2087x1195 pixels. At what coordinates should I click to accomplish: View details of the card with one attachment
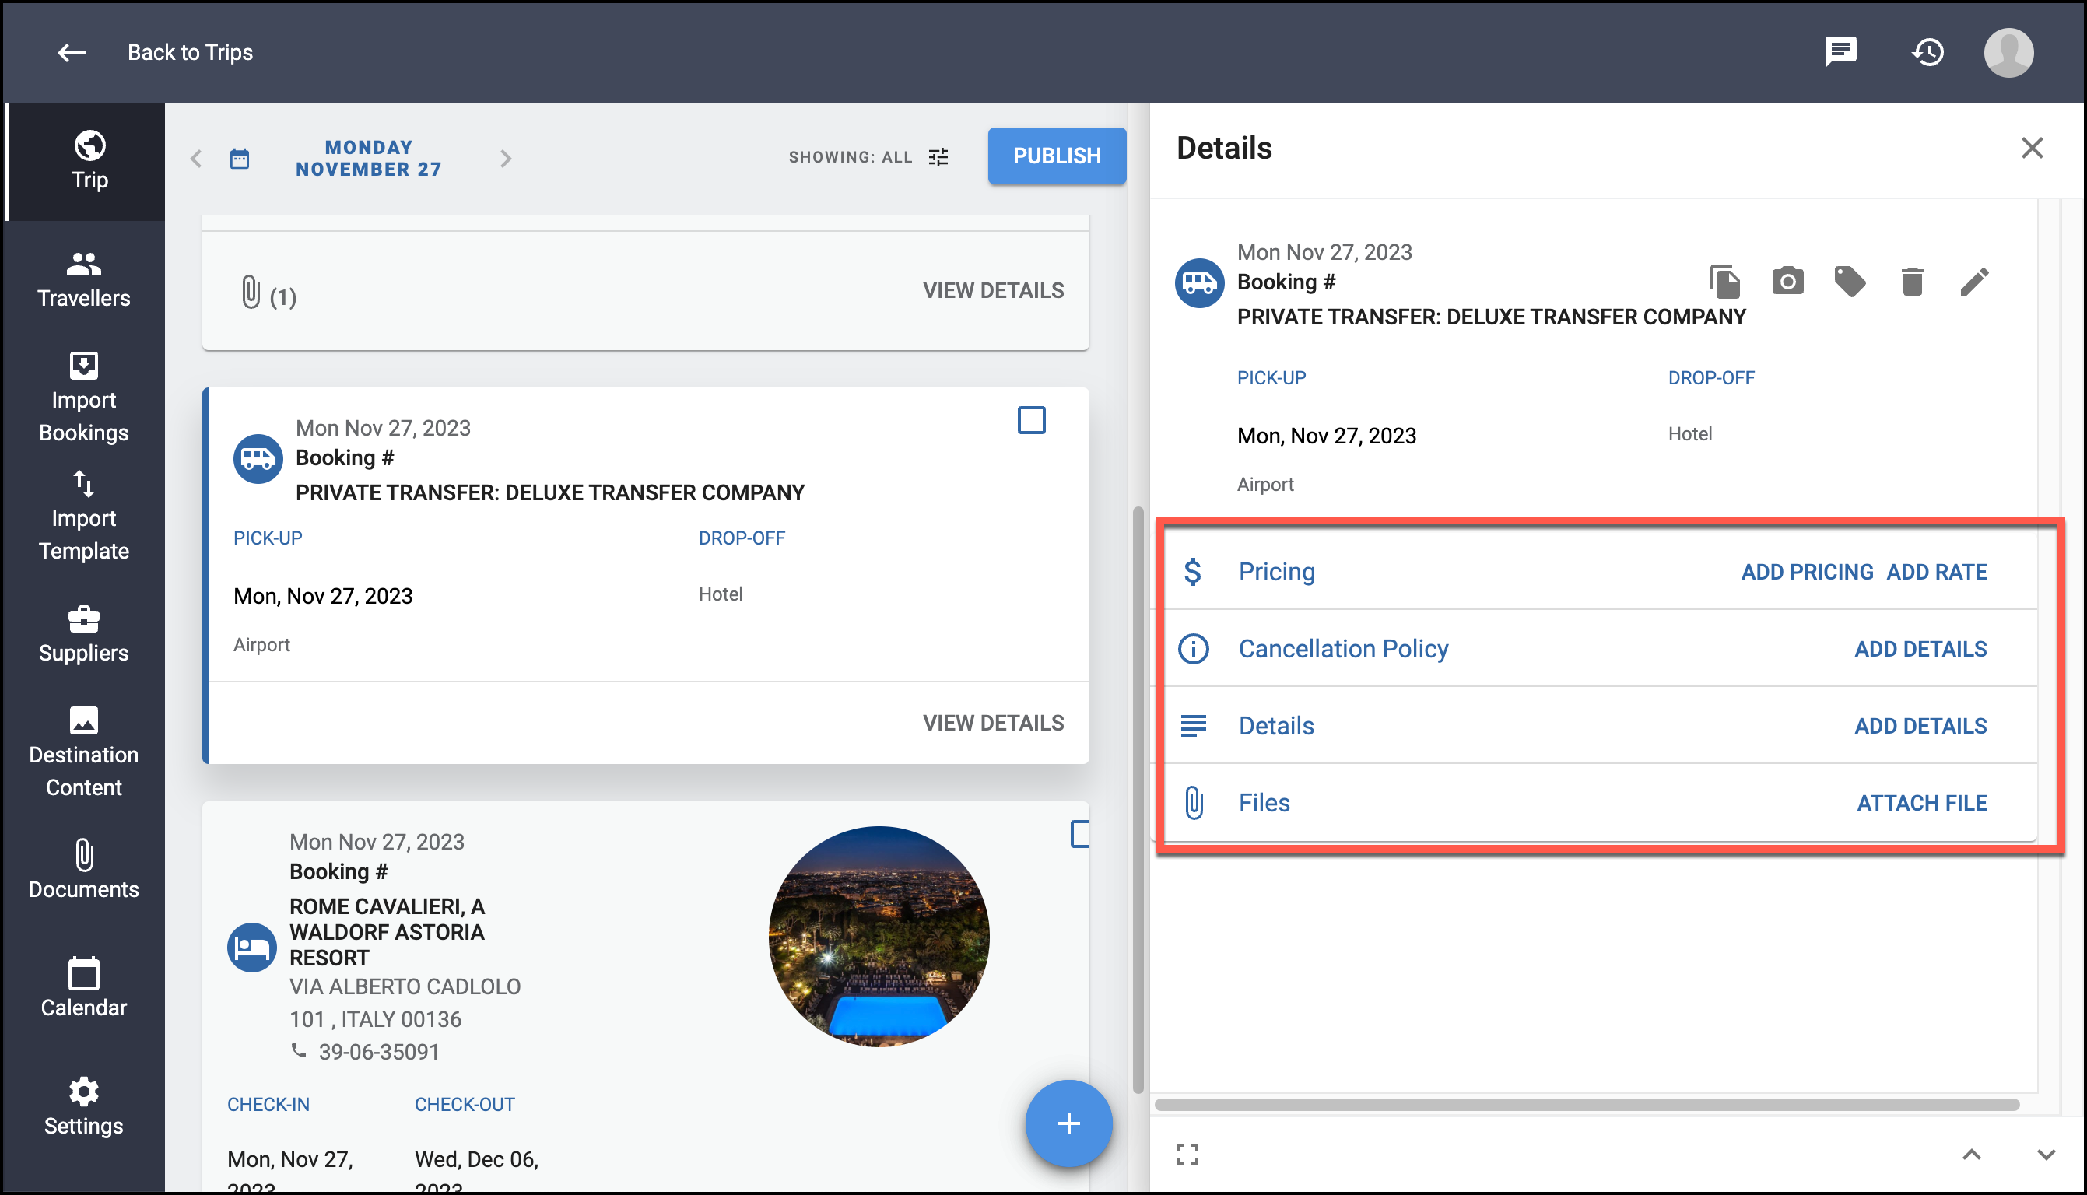pos(993,290)
